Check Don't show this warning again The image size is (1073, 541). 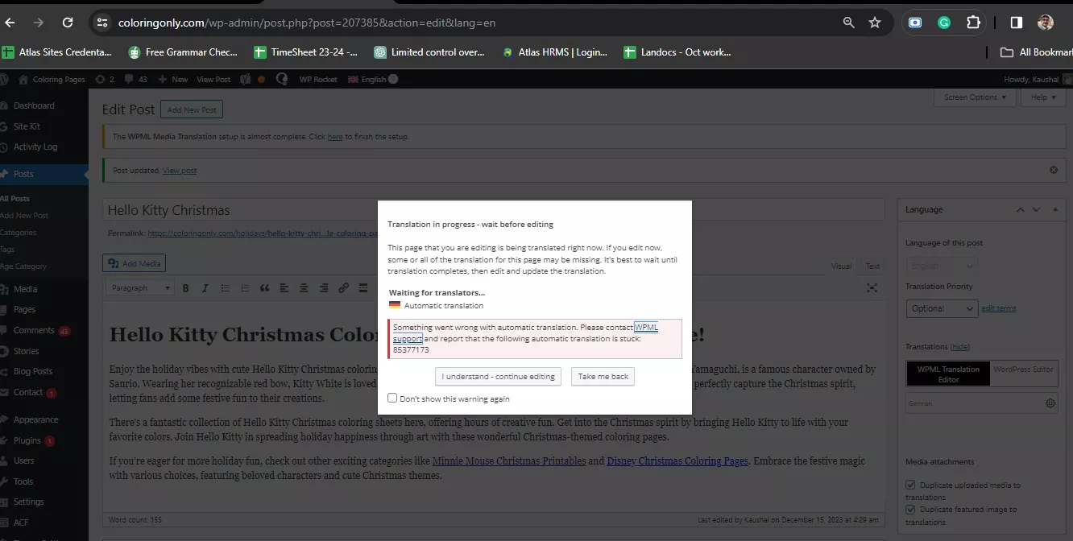click(392, 398)
